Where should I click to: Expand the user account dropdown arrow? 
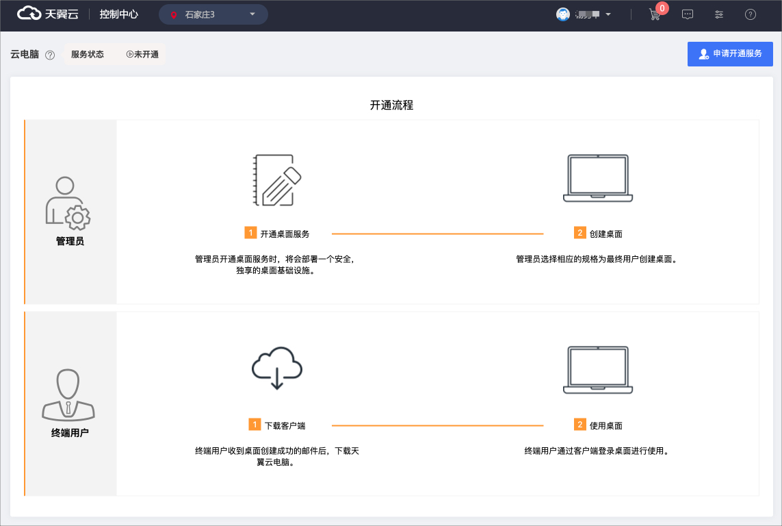click(607, 14)
